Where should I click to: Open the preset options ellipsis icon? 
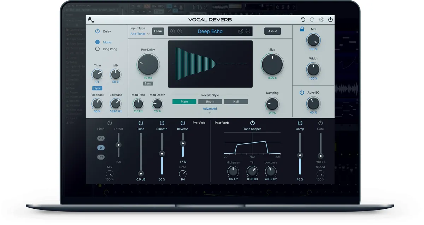click(x=248, y=31)
